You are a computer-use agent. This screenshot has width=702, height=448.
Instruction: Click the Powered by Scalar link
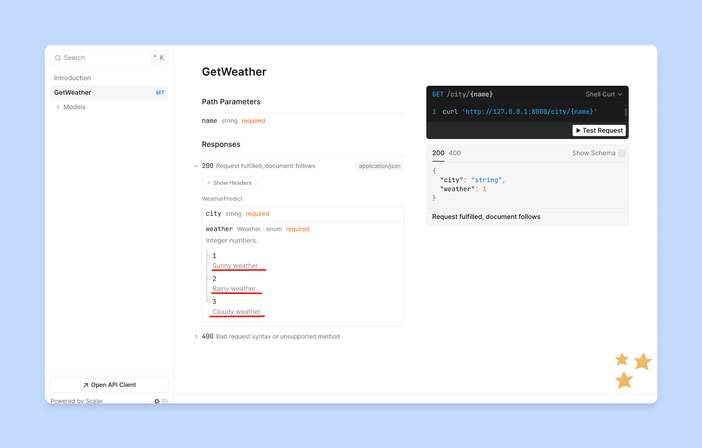(x=77, y=401)
